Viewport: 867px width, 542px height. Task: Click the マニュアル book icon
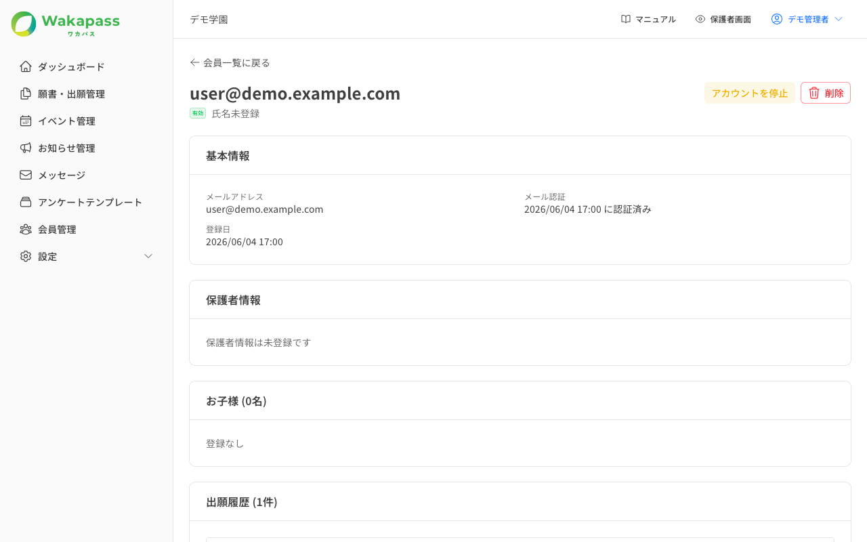point(626,19)
